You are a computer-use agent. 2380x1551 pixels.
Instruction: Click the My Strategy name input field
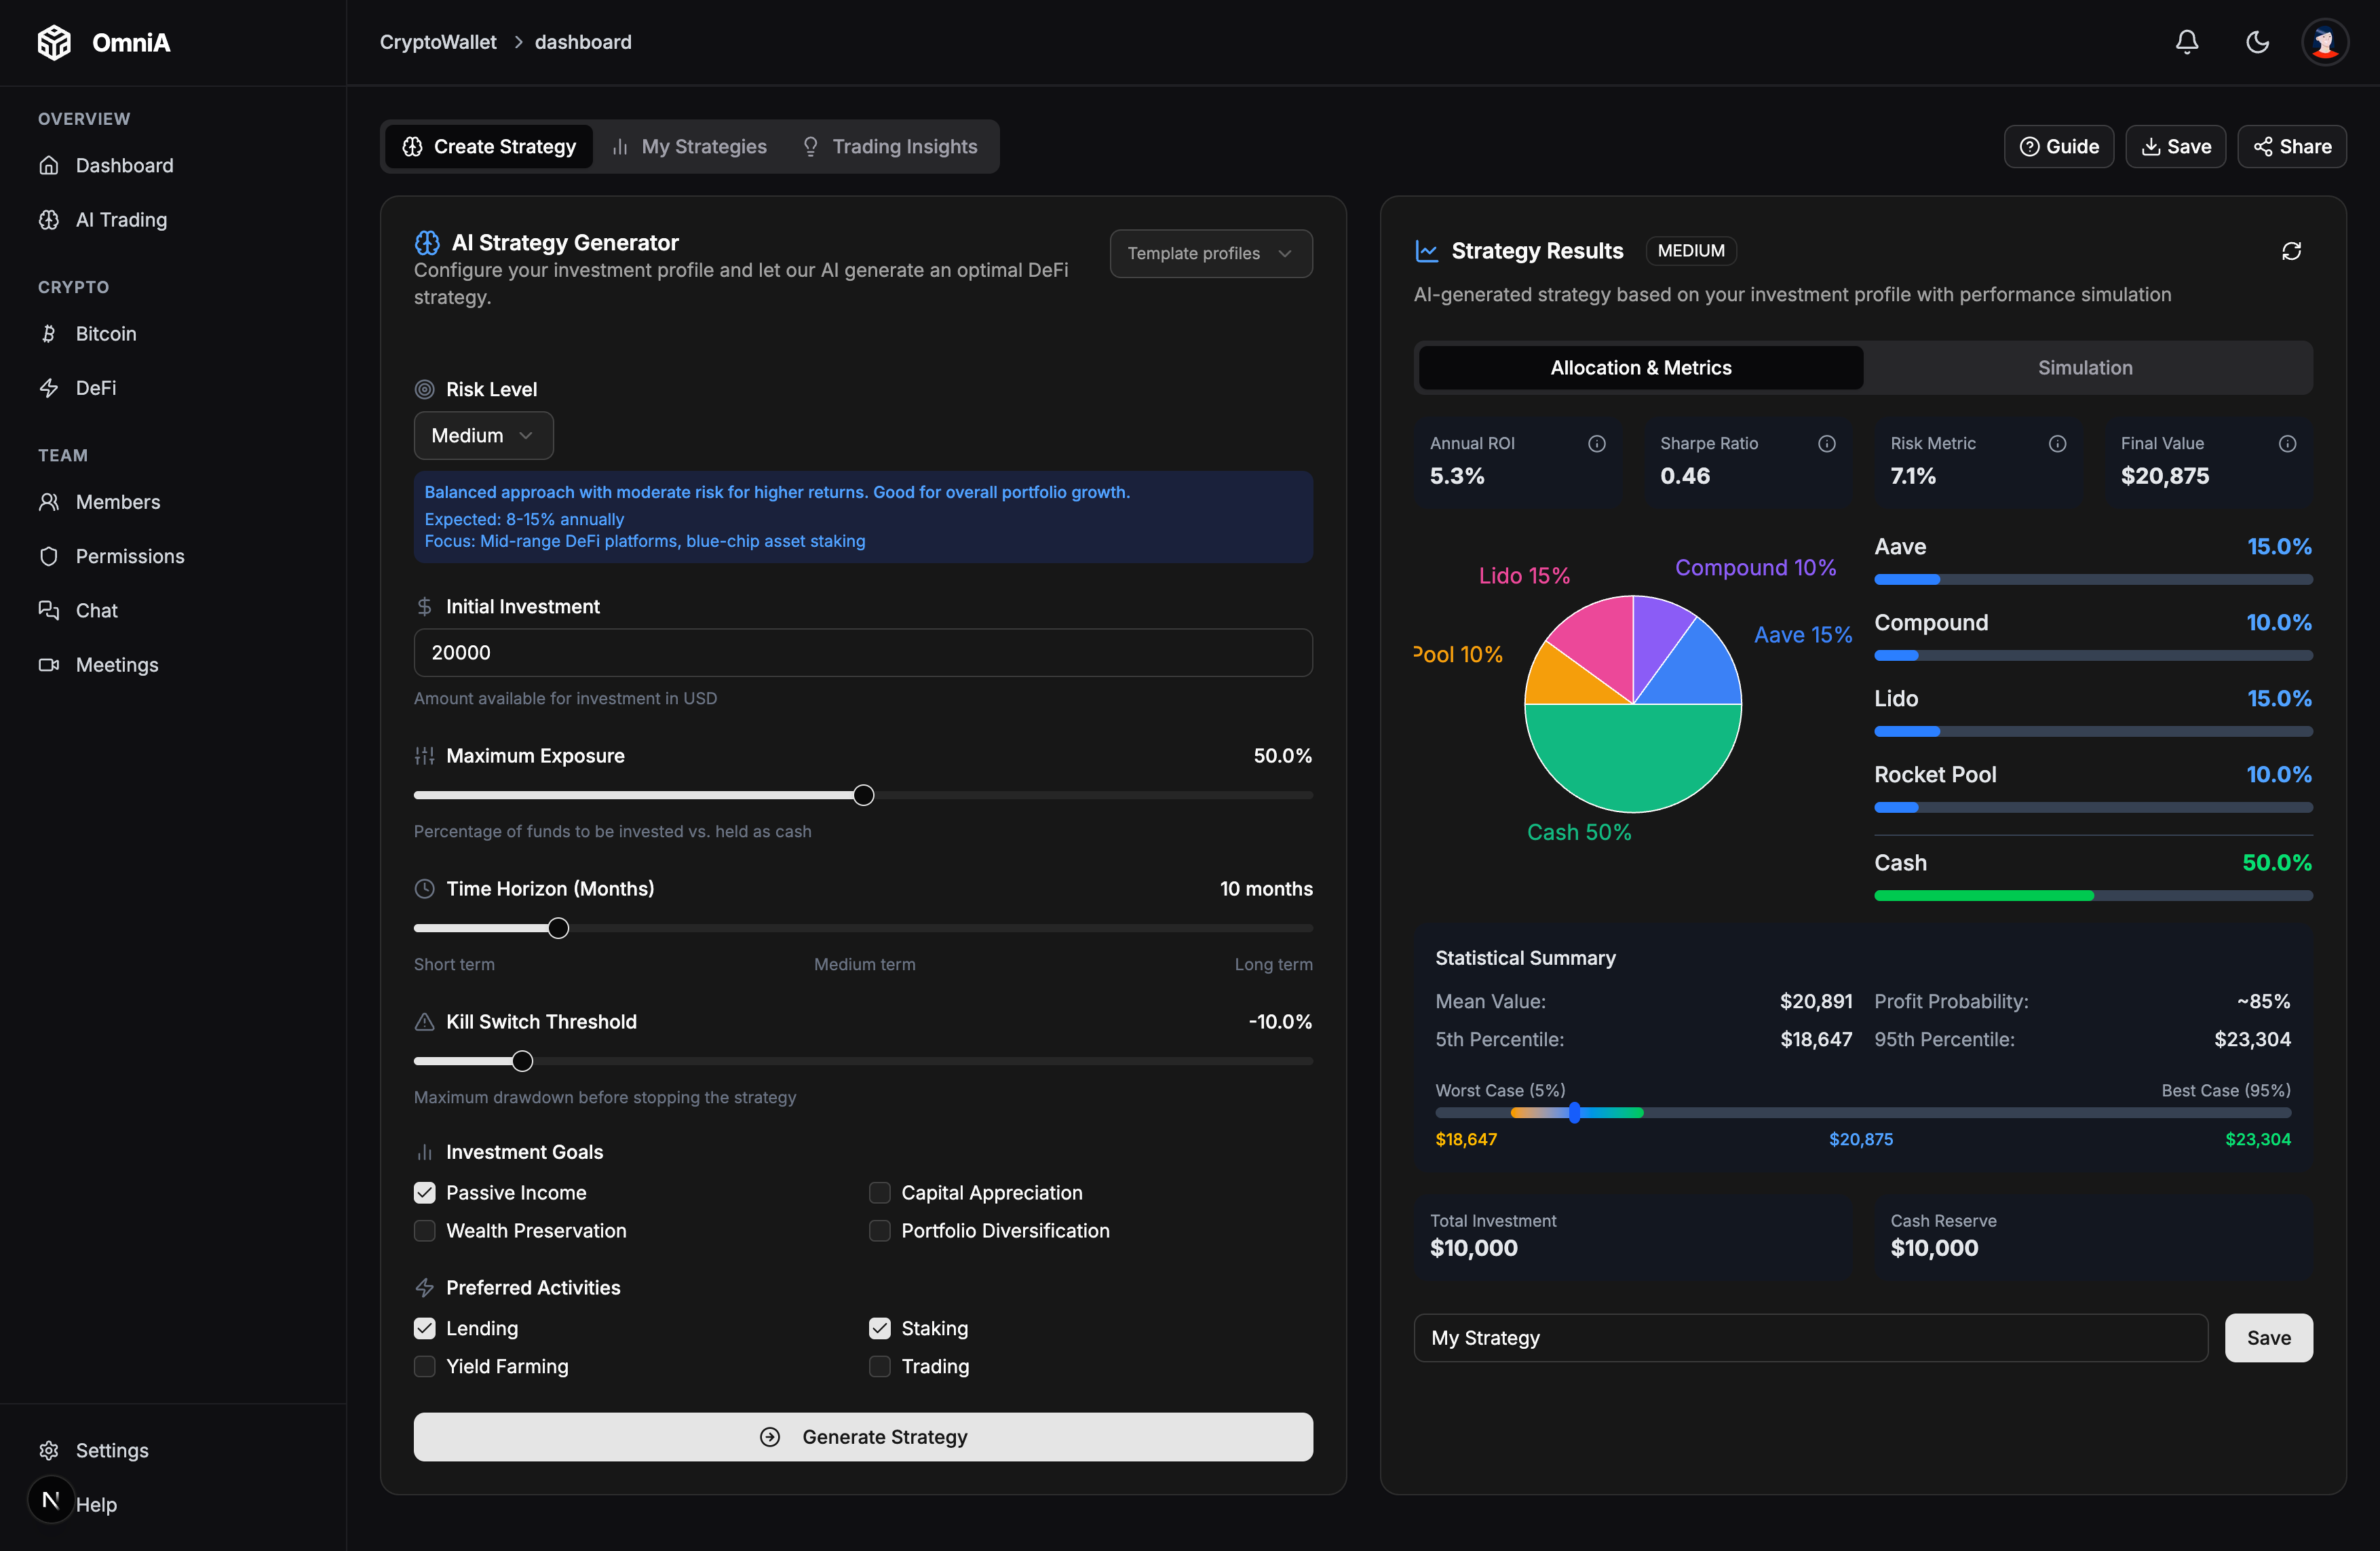click(x=1810, y=1337)
